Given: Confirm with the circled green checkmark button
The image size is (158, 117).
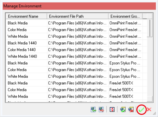Looking at the screenshot, I should click(x=141, y=110).
